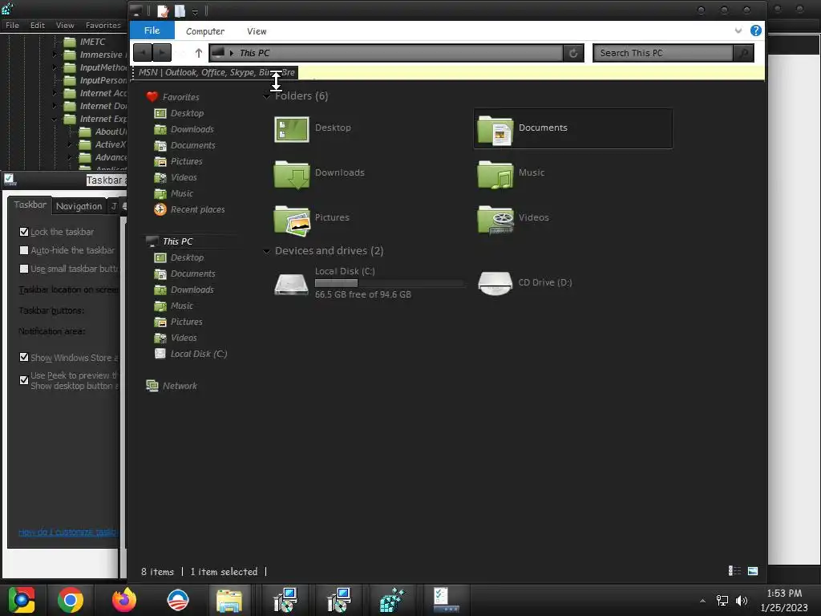Toggle Show Windows Store apps checkbox
Screen dimensions: 821x616
tap(23, 357)
